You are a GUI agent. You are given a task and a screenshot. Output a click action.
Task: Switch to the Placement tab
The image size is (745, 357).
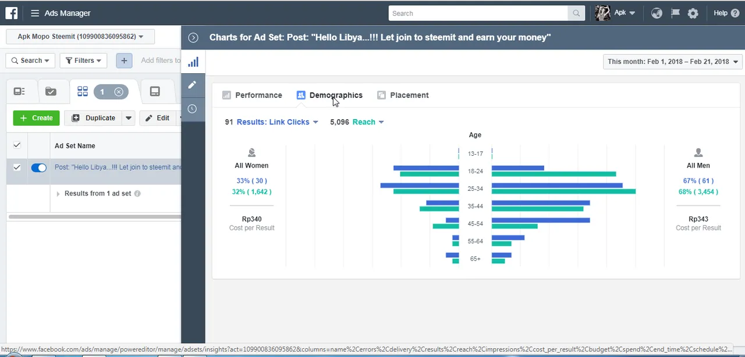click(x=403, y=95)
